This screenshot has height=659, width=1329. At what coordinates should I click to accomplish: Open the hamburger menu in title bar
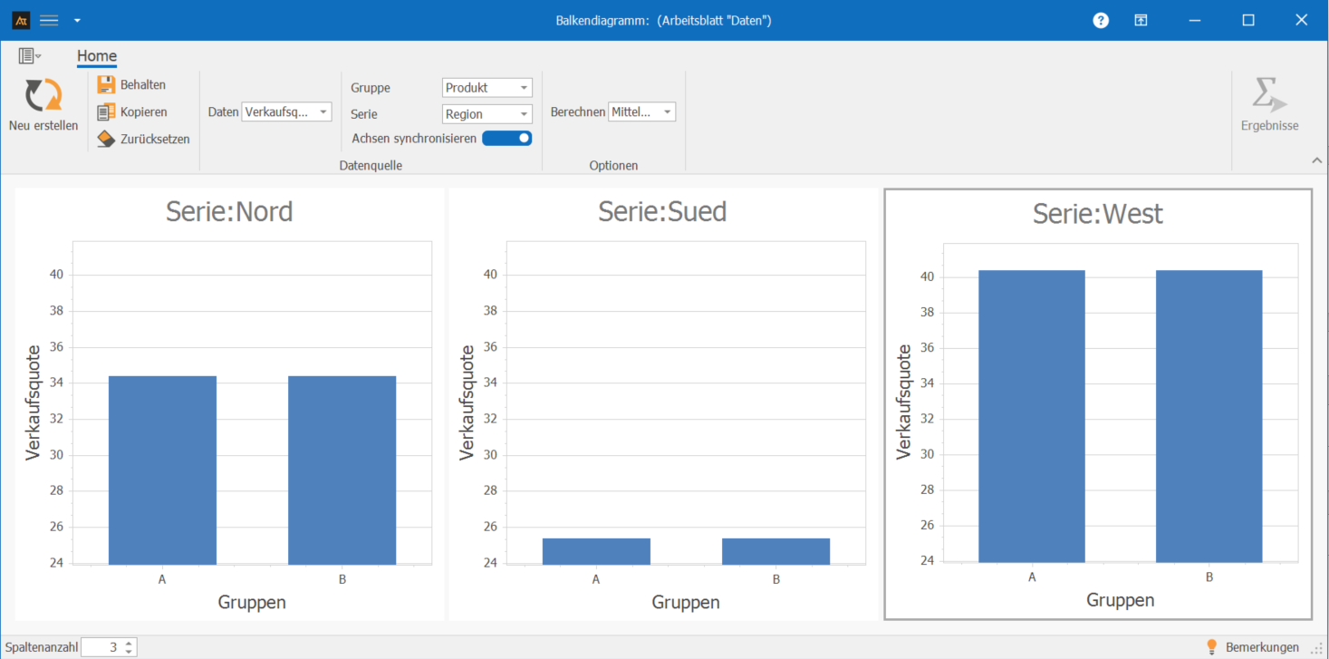pos(49,20)
